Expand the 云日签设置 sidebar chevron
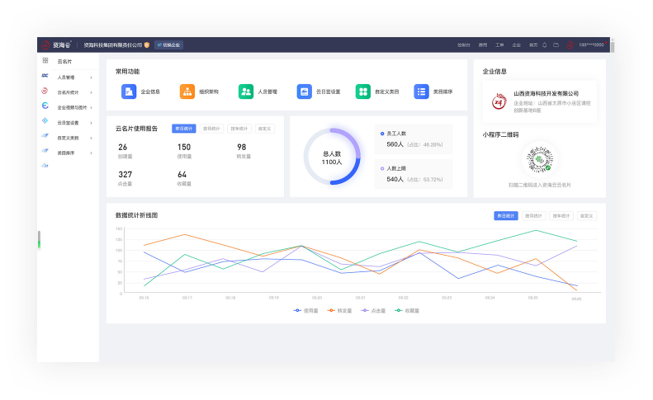This screenshot has height=400, width=653. click(91, 123)
